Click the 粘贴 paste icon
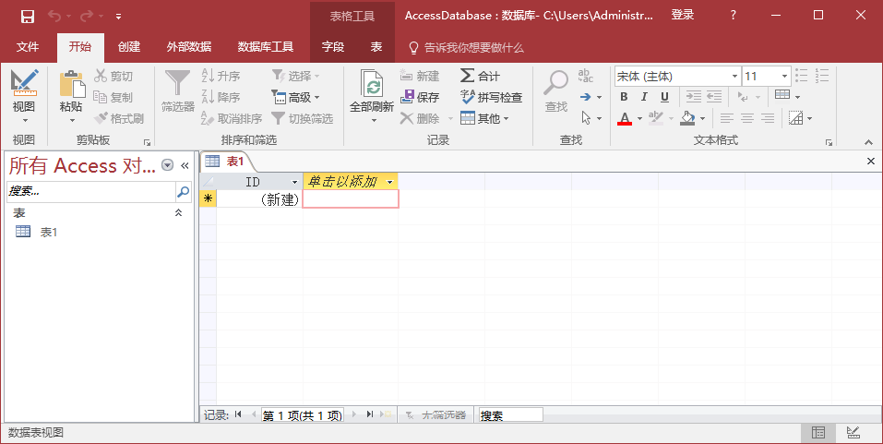This screenshot has width=883, height=444. coord(71,84)
